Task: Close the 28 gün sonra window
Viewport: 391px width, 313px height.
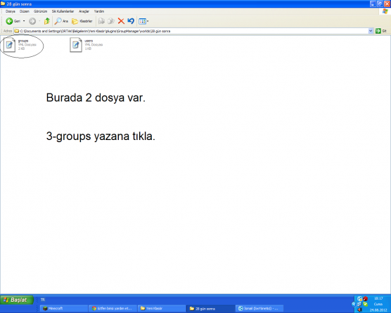Action: pos(387,4)
